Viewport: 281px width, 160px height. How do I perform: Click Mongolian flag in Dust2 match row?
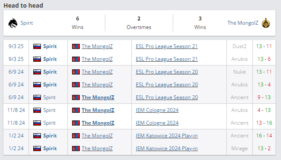point(76,46)
